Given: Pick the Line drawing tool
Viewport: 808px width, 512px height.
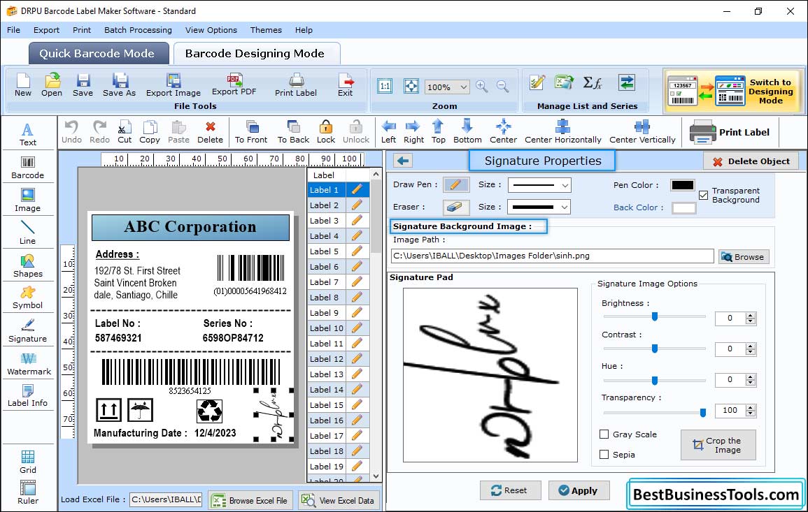Looking at the screenshot, I should pyautogui.click(x=28, y=232).
